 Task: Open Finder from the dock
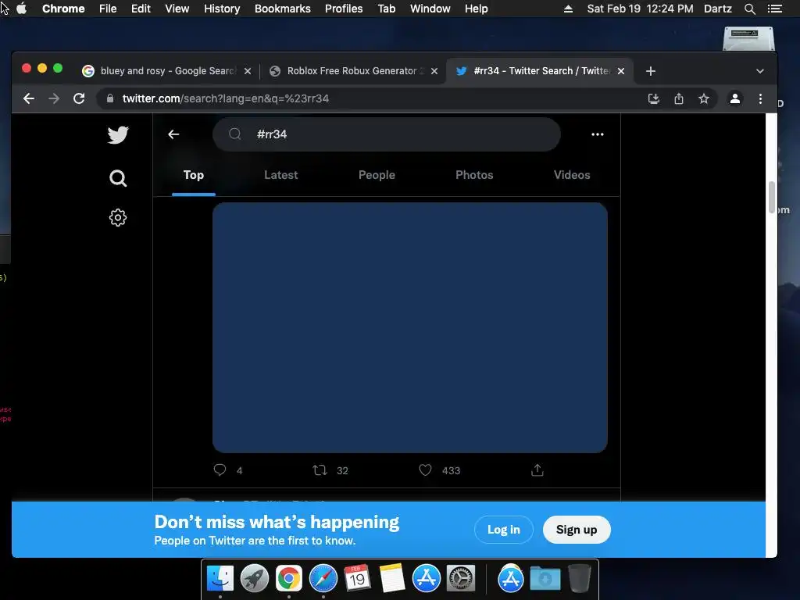(x=220, y=579)
